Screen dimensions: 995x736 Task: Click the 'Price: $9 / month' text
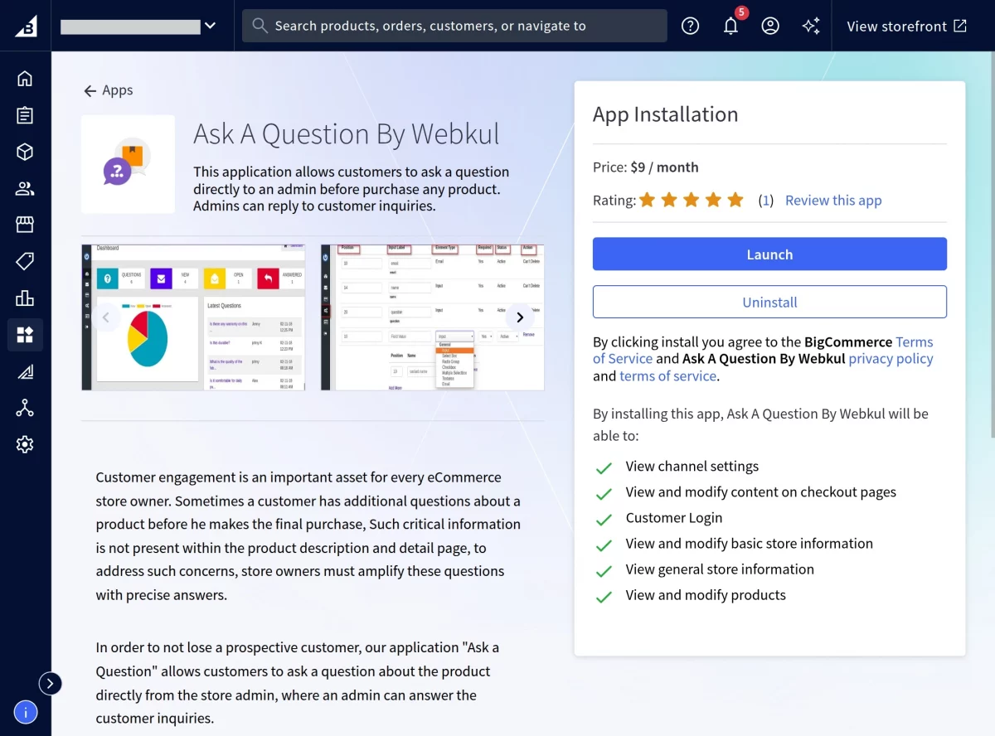646,167
